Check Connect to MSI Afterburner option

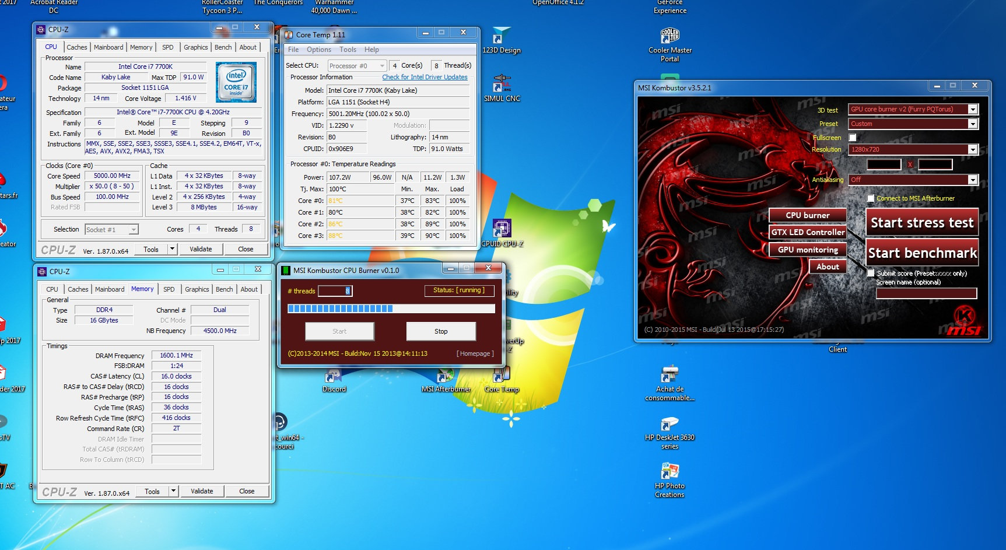click(871, 198)
